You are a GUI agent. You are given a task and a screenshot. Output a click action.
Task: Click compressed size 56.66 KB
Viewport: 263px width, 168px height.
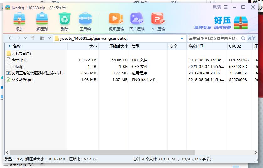click(120, 60)
